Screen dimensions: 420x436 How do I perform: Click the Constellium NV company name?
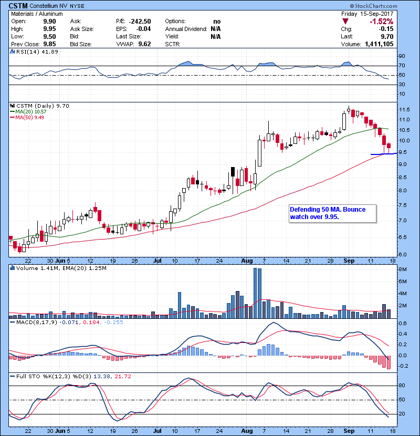[x=49, y=6]
